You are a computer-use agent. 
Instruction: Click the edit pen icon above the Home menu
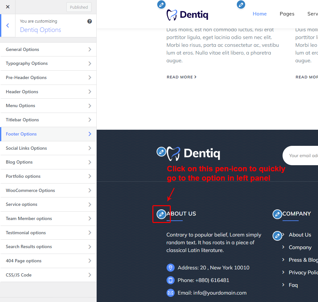[x=241, y=5]
